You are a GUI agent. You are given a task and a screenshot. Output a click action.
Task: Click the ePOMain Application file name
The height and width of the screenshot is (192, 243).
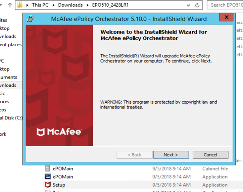(63, 177)
